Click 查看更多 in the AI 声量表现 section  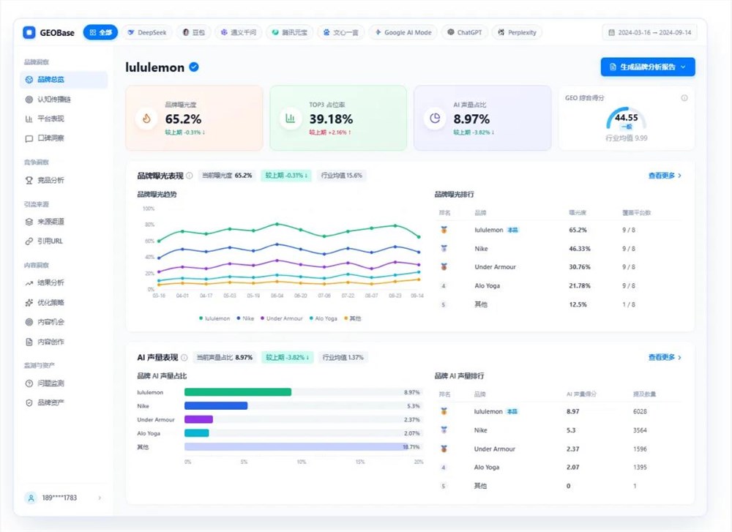pyautogui.click(x=665, y=357)
